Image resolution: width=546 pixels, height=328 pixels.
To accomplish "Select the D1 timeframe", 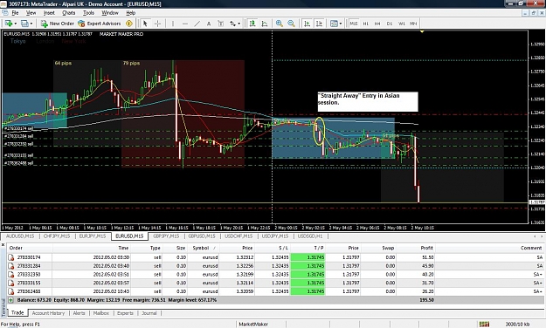I will 390,24.
